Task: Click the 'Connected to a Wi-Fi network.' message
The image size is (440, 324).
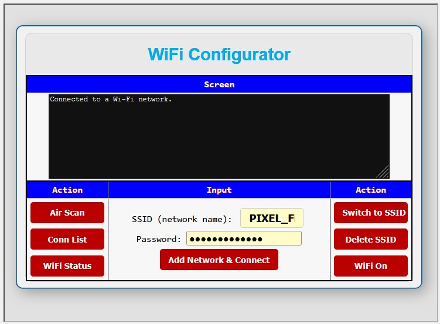Action: click(x=111, y=100)
